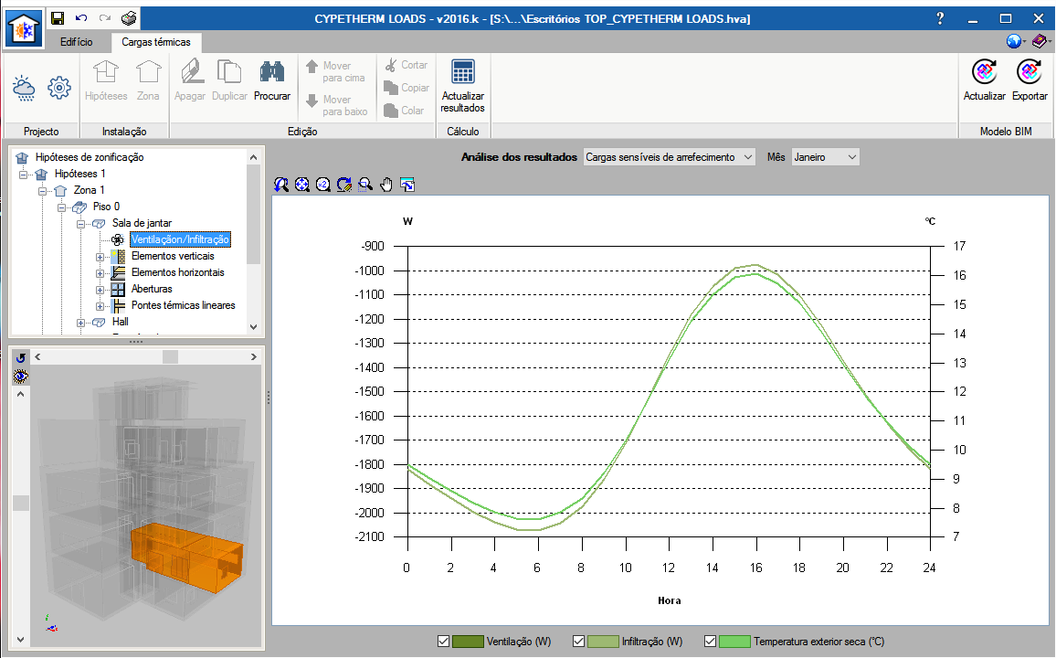Click the 3D view vertical rotation down arrow

tap(20, 639)
